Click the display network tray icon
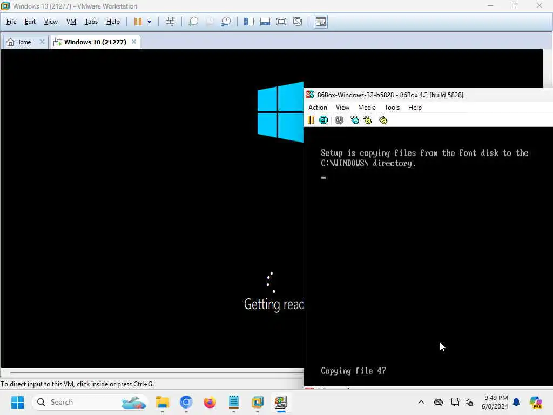553x415 pixels. 455,402
